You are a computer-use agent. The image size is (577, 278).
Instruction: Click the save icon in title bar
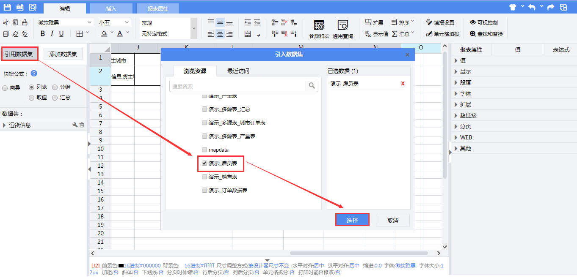pyautogui.click(x=7, y=7)
